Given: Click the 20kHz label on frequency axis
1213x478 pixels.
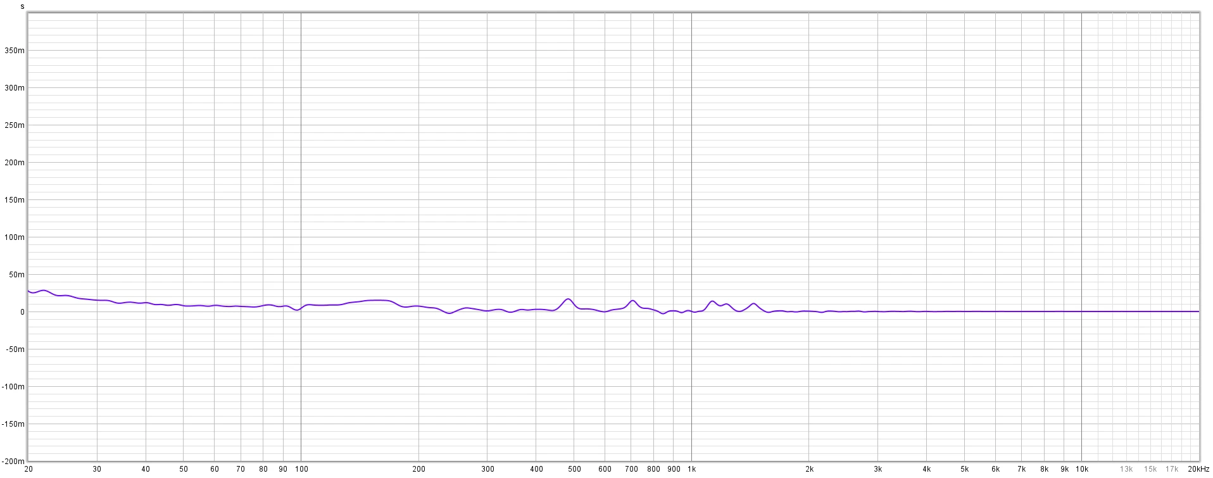Looking at the screenshot, I should pos(1197,469).
